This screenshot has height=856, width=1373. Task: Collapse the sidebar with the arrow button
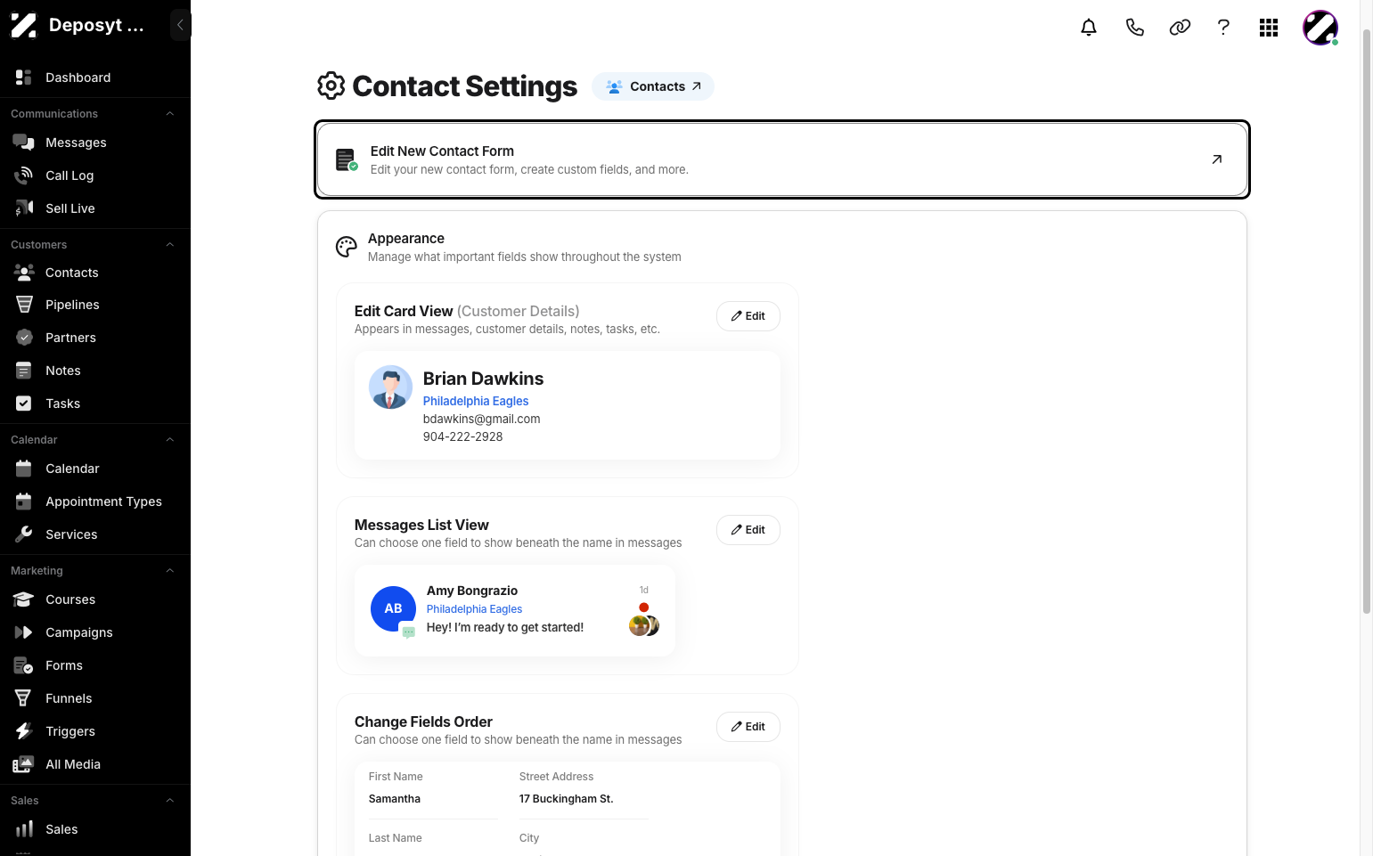pyautogui.click(x=180, y=25)
